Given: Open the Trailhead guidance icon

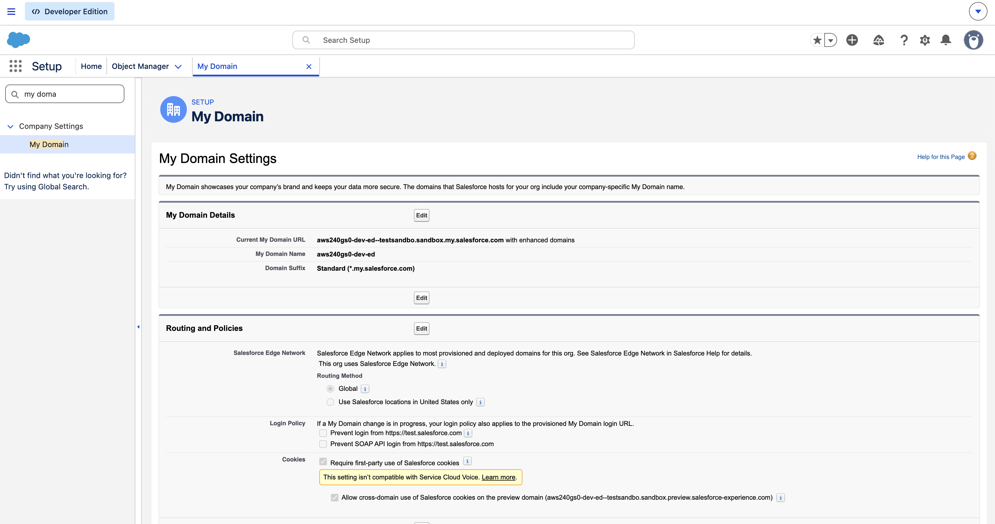Looking at the screenshot, I should click(878, 40).
